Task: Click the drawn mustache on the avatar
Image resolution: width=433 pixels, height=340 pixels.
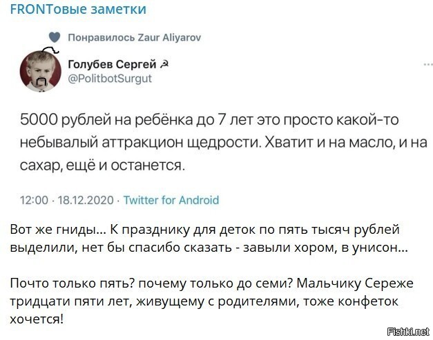Action: click(41, 82)
